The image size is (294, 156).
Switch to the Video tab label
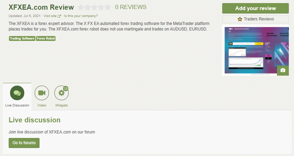(42, 105)
